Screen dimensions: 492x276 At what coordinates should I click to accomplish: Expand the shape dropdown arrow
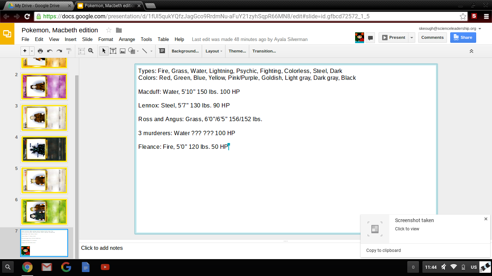138,51
